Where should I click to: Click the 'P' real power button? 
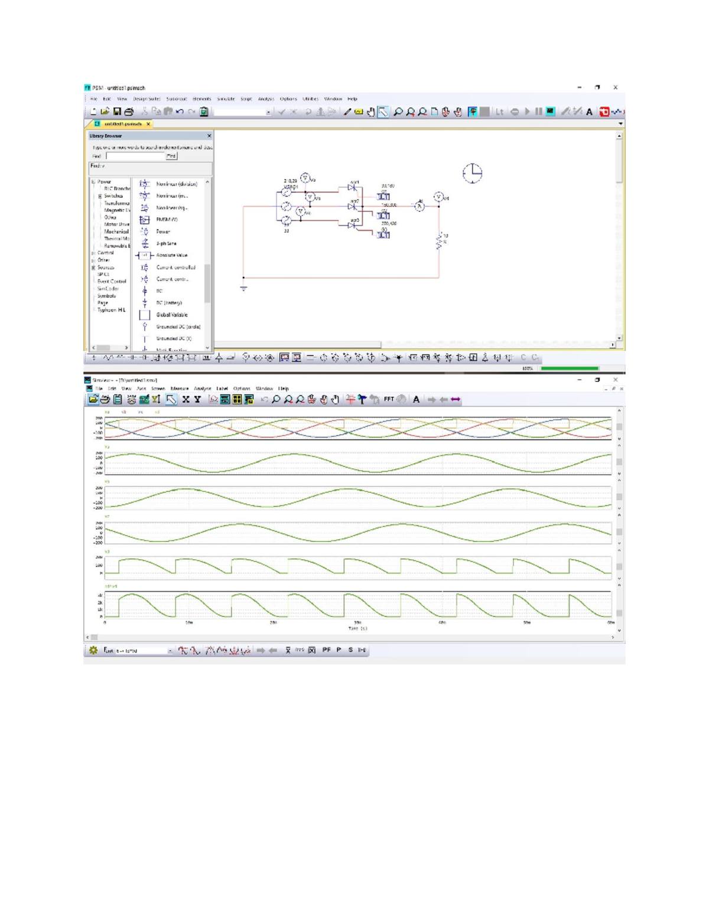tap(339, 650)
